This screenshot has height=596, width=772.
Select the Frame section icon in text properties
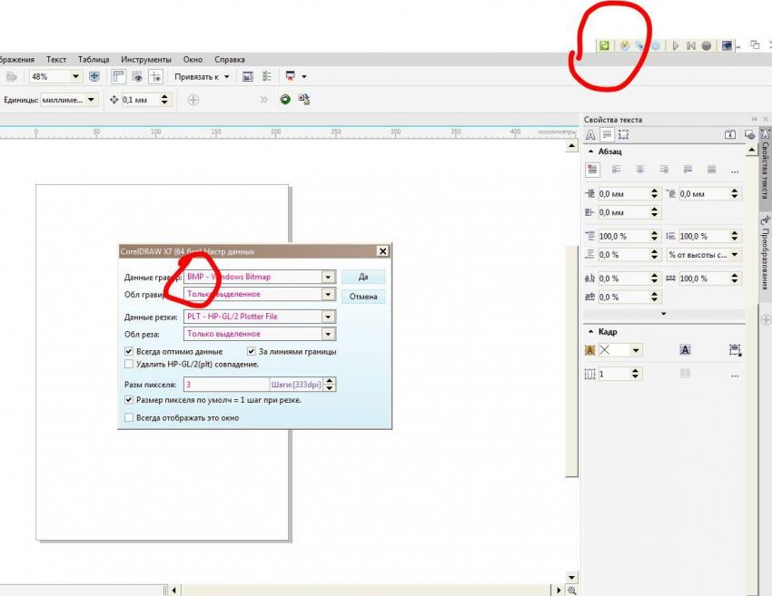point(623,134)
